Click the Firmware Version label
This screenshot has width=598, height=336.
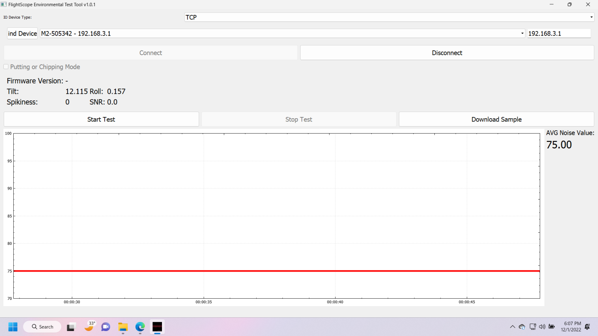click(35, 81)
